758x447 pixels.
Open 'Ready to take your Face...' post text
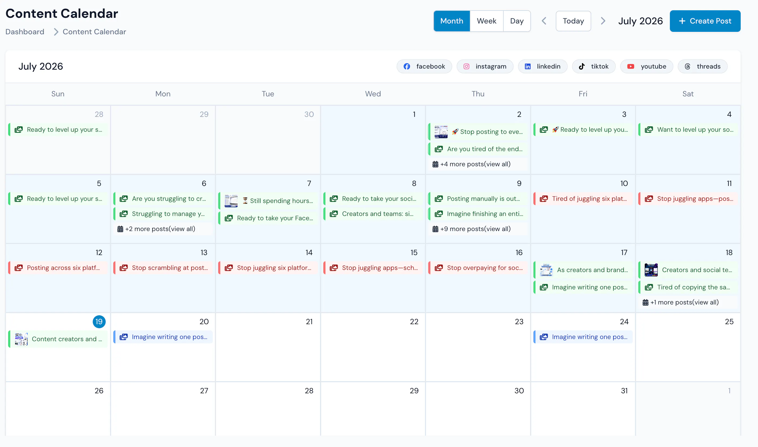pyautogui.click(x=275, y=218)
